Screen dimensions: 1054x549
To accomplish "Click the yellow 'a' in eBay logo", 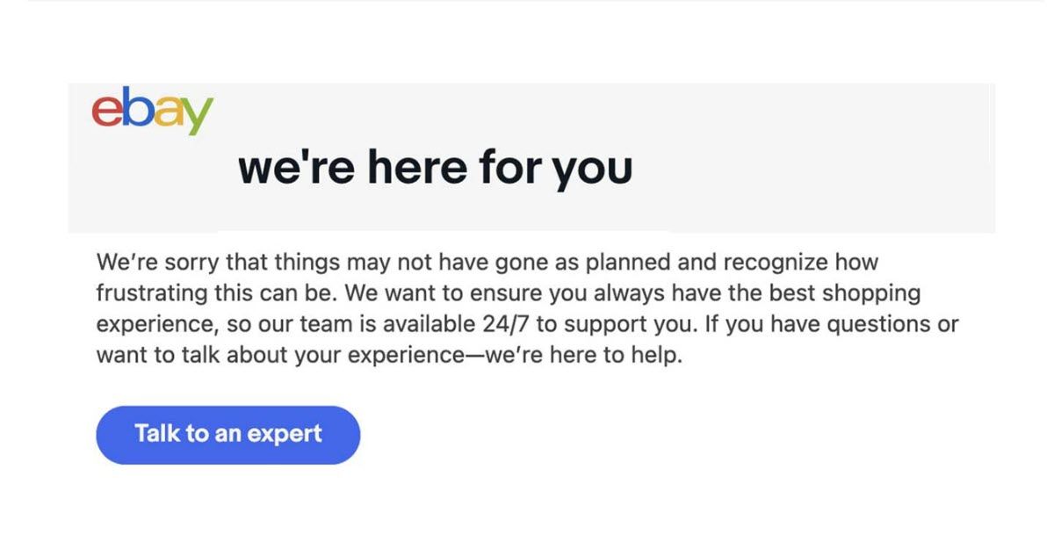I will pyautogui.click(x=165, y=113).
